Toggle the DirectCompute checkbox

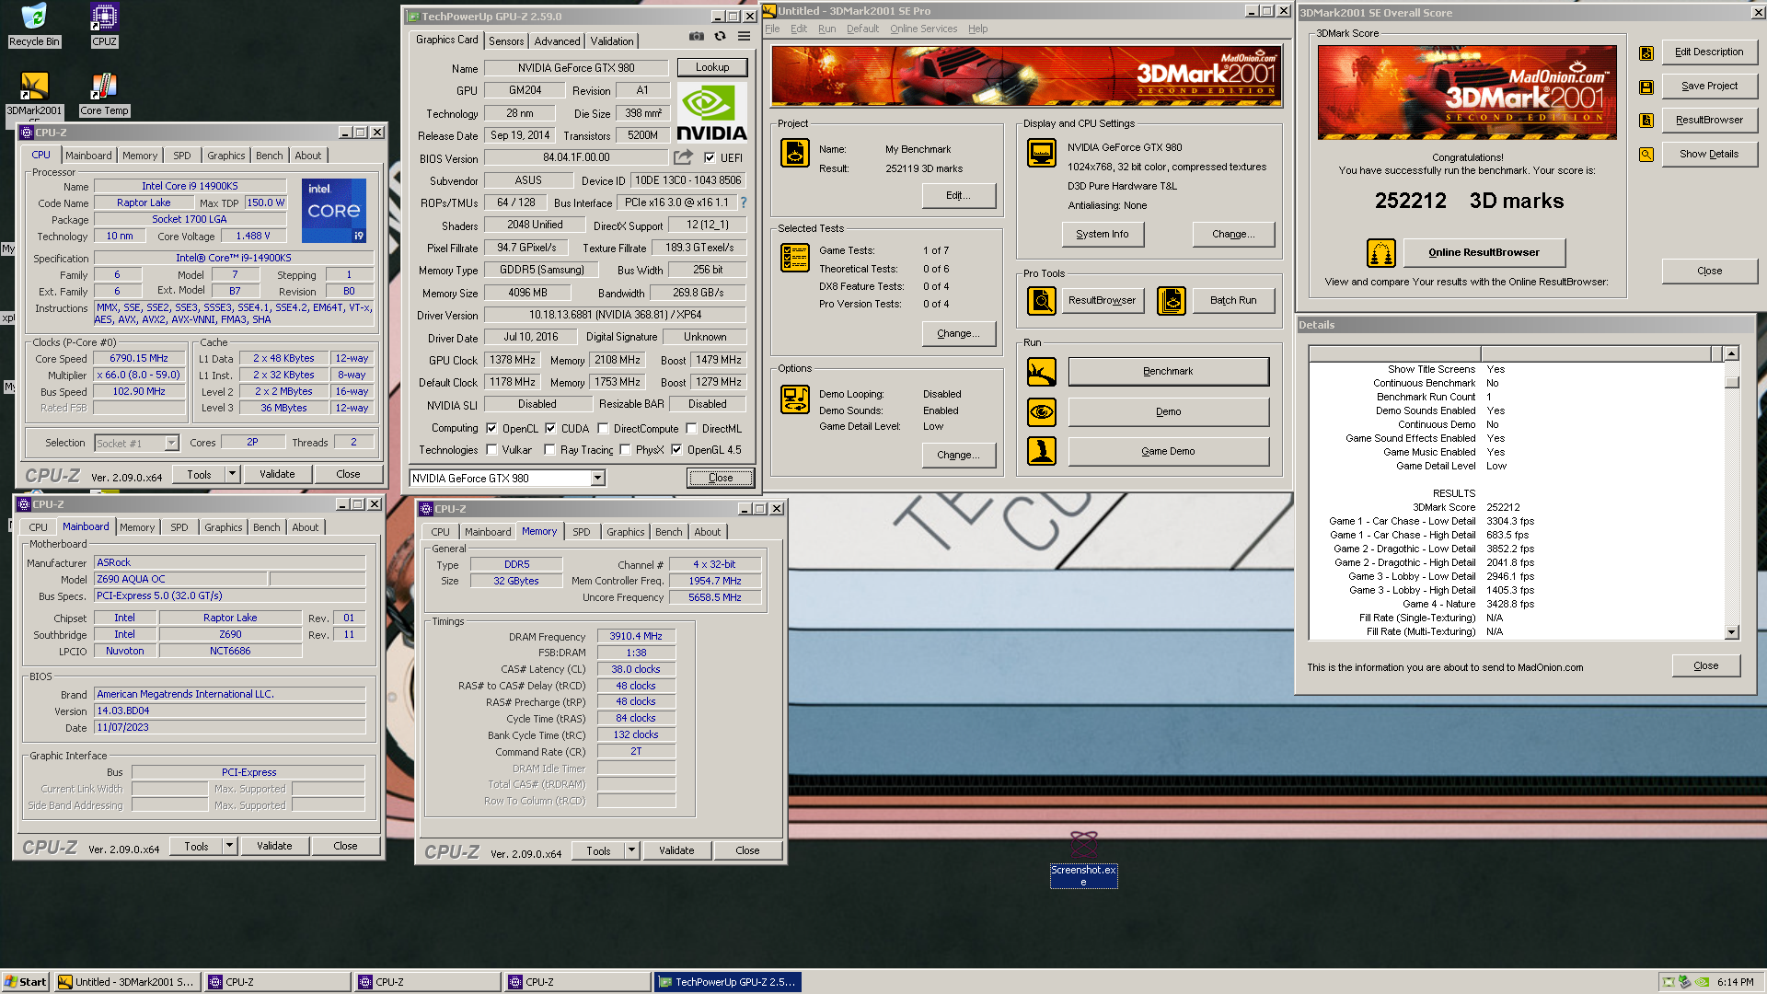click(x=603, y=428)
